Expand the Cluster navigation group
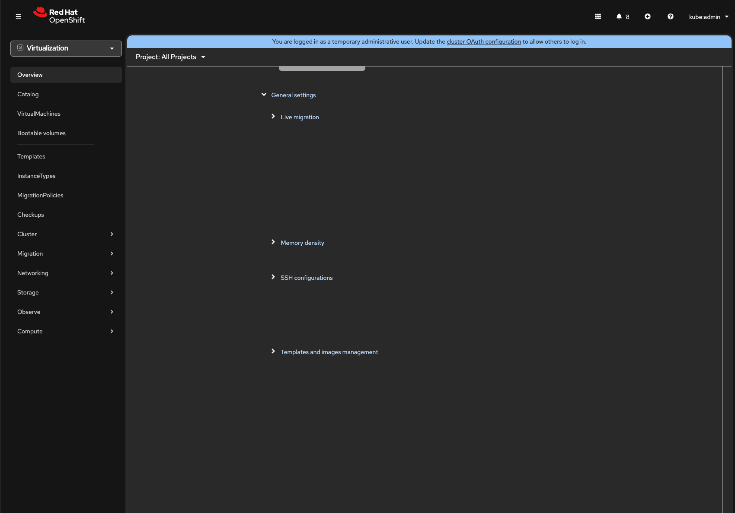 [x=66, y=234]
